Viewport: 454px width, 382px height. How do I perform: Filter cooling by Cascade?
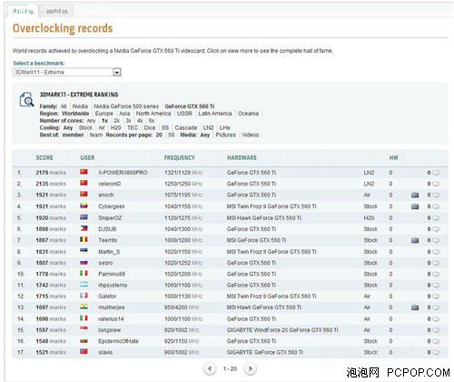(186, 127)
